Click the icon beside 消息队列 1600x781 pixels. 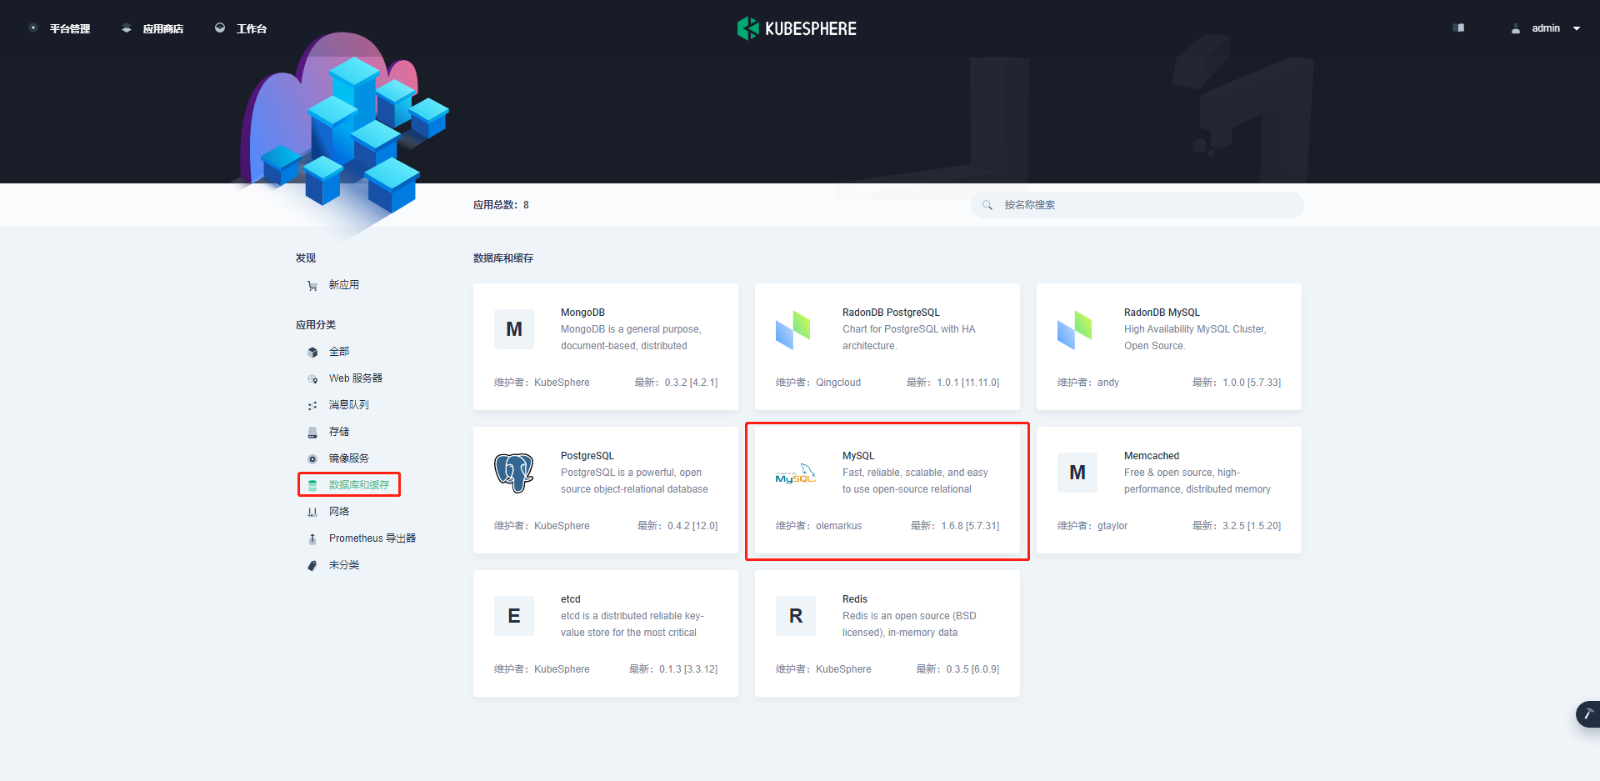point(312,405)
